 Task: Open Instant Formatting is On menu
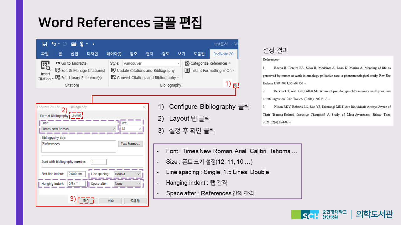(210, 71)
